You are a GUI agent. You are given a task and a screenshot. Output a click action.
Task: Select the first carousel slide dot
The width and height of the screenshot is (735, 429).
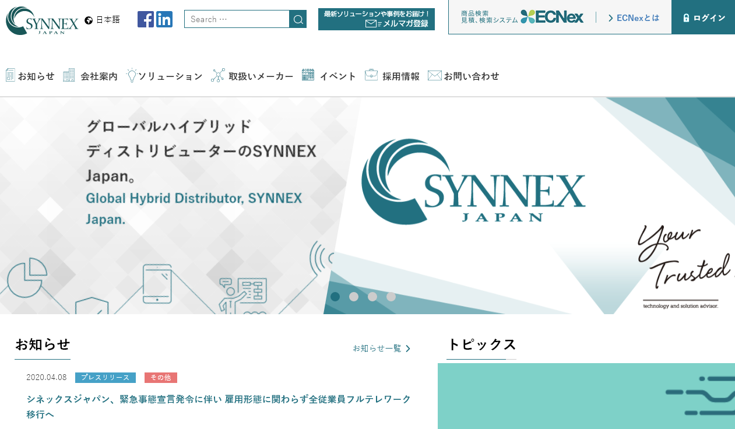tap(335, 297)
